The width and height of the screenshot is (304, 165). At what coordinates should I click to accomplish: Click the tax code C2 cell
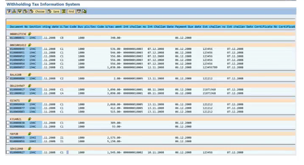pyautogui.click(x=62, y=78)
